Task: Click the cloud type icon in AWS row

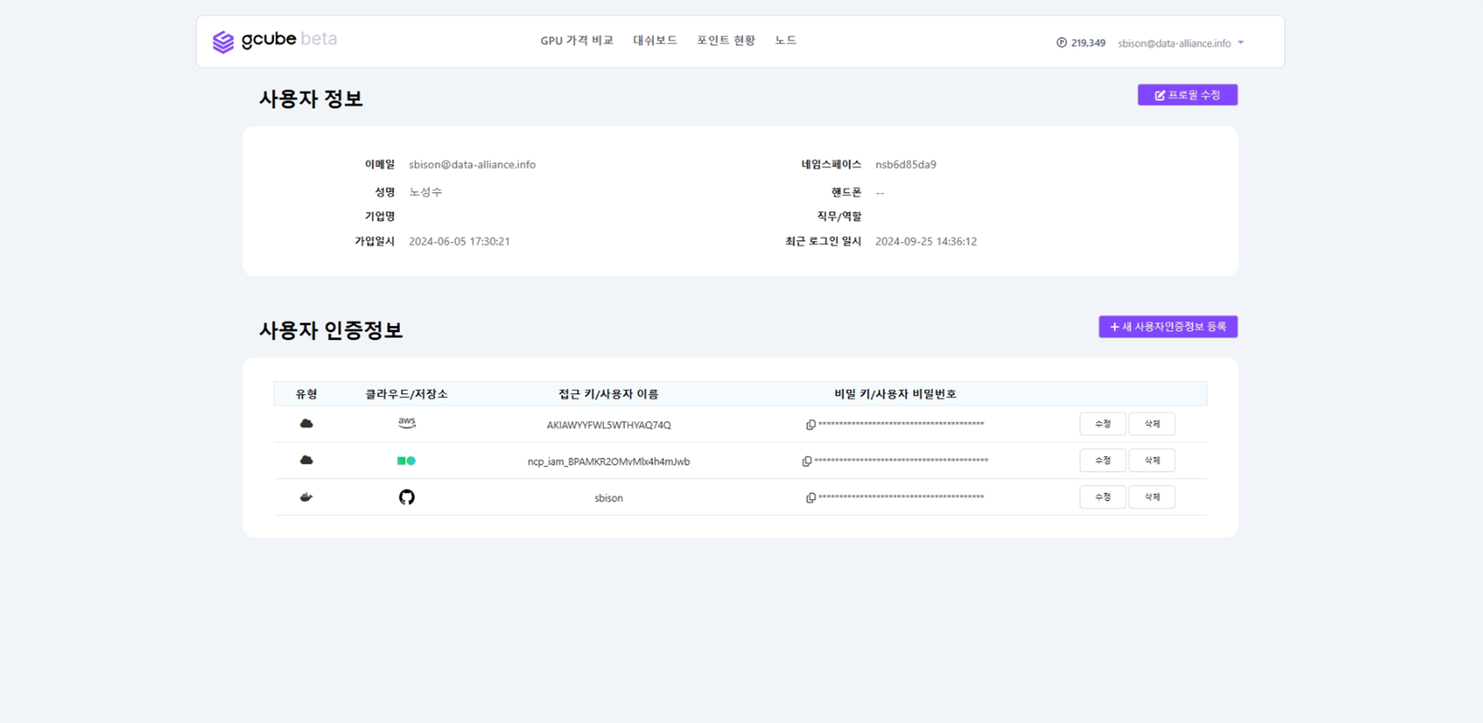Action: coord(306,423)
